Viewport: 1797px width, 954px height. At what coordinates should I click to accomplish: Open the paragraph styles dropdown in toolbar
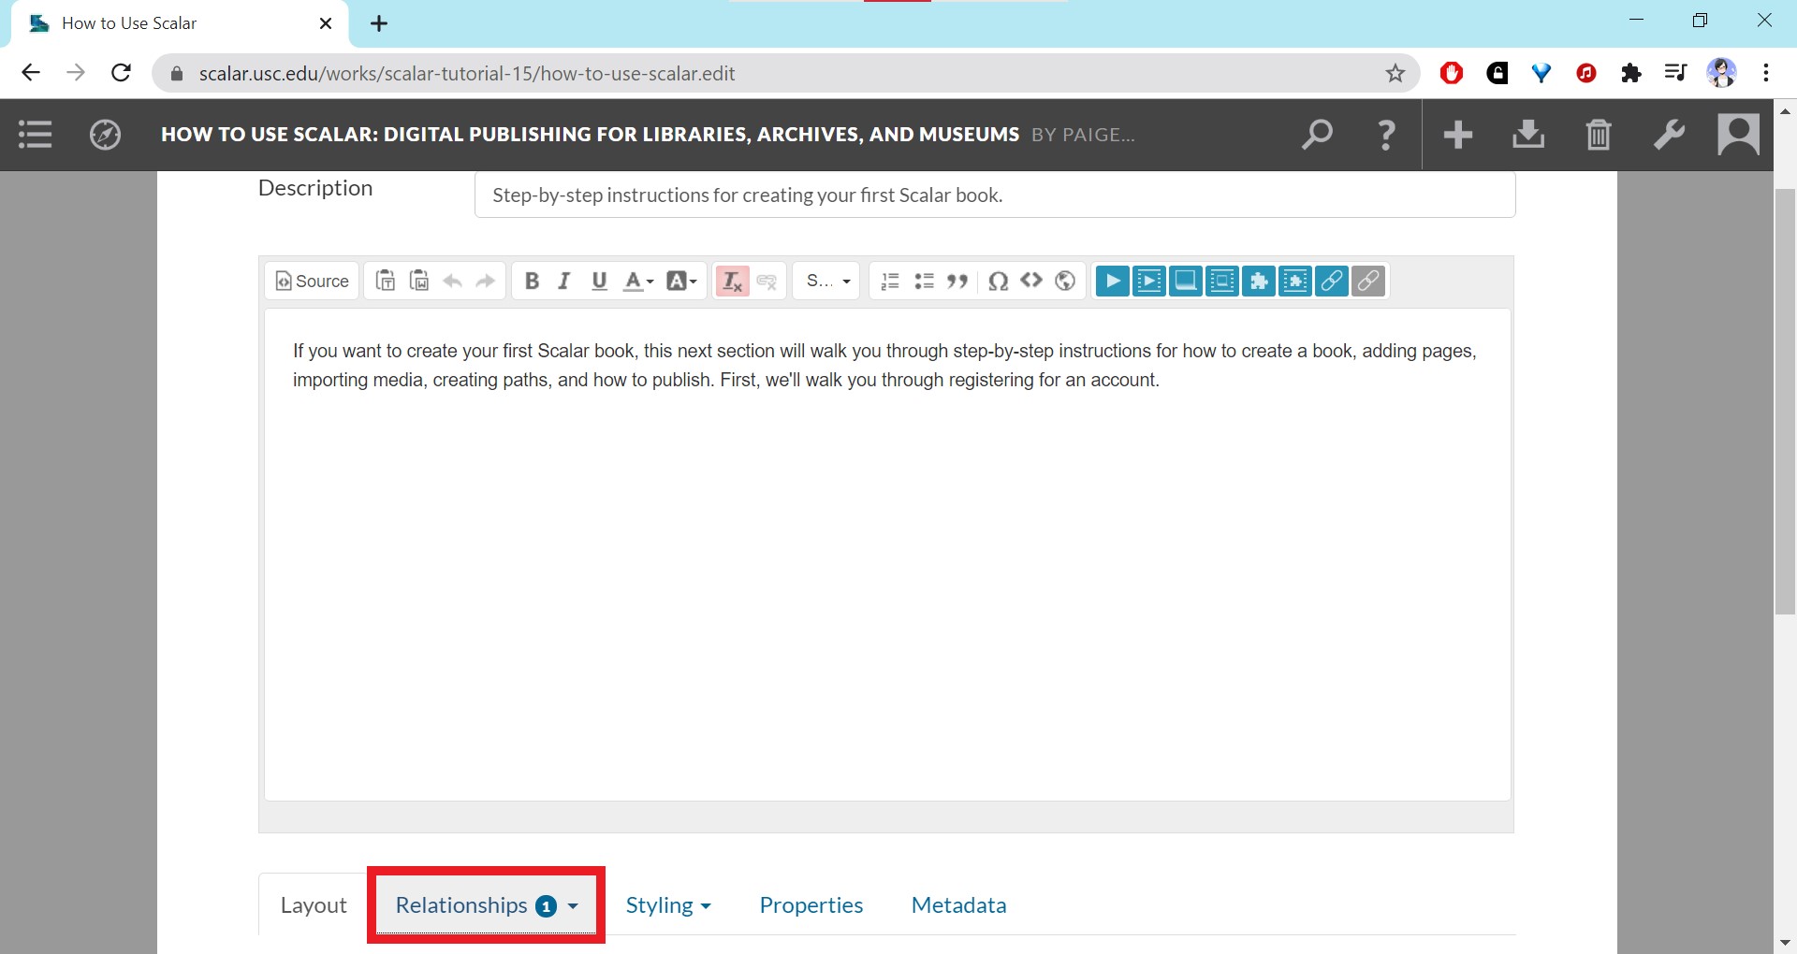tap(827, 282)
